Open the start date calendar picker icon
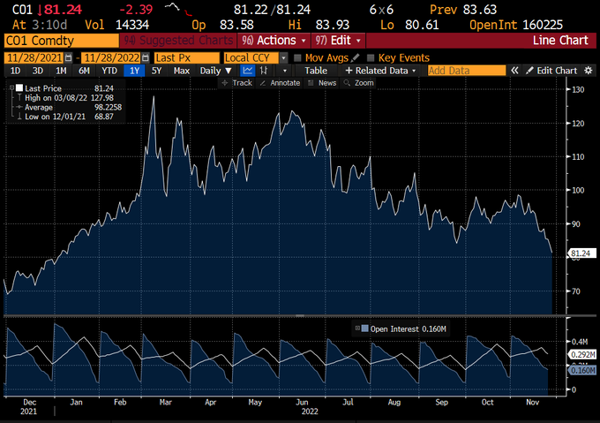This screenshot has height=423, width=600. (69, 57)
